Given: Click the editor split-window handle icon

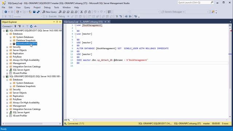Looking at the screenshot, I should (230, 25).
